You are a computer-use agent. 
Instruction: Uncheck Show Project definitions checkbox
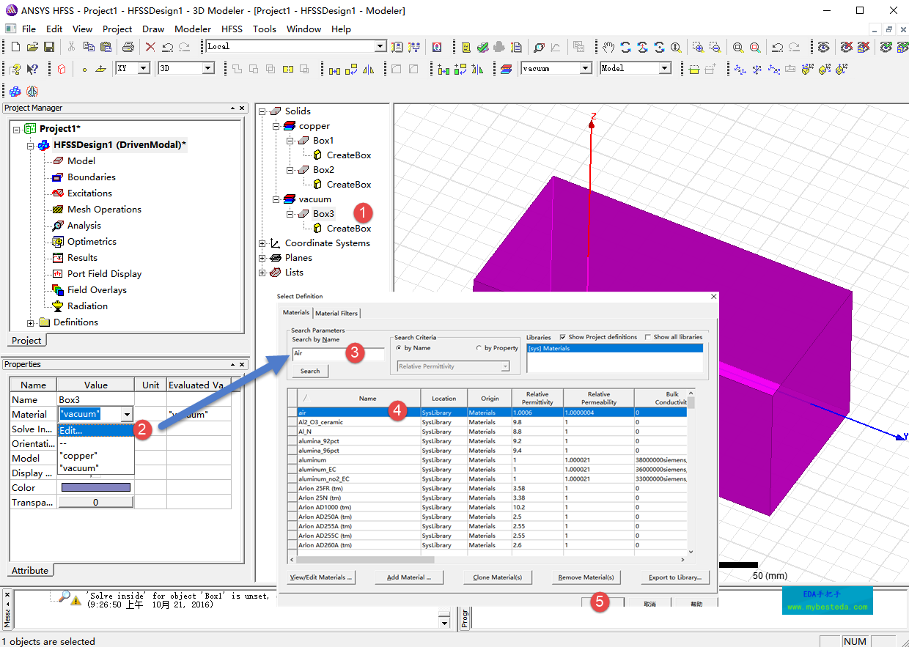point(563,337)
